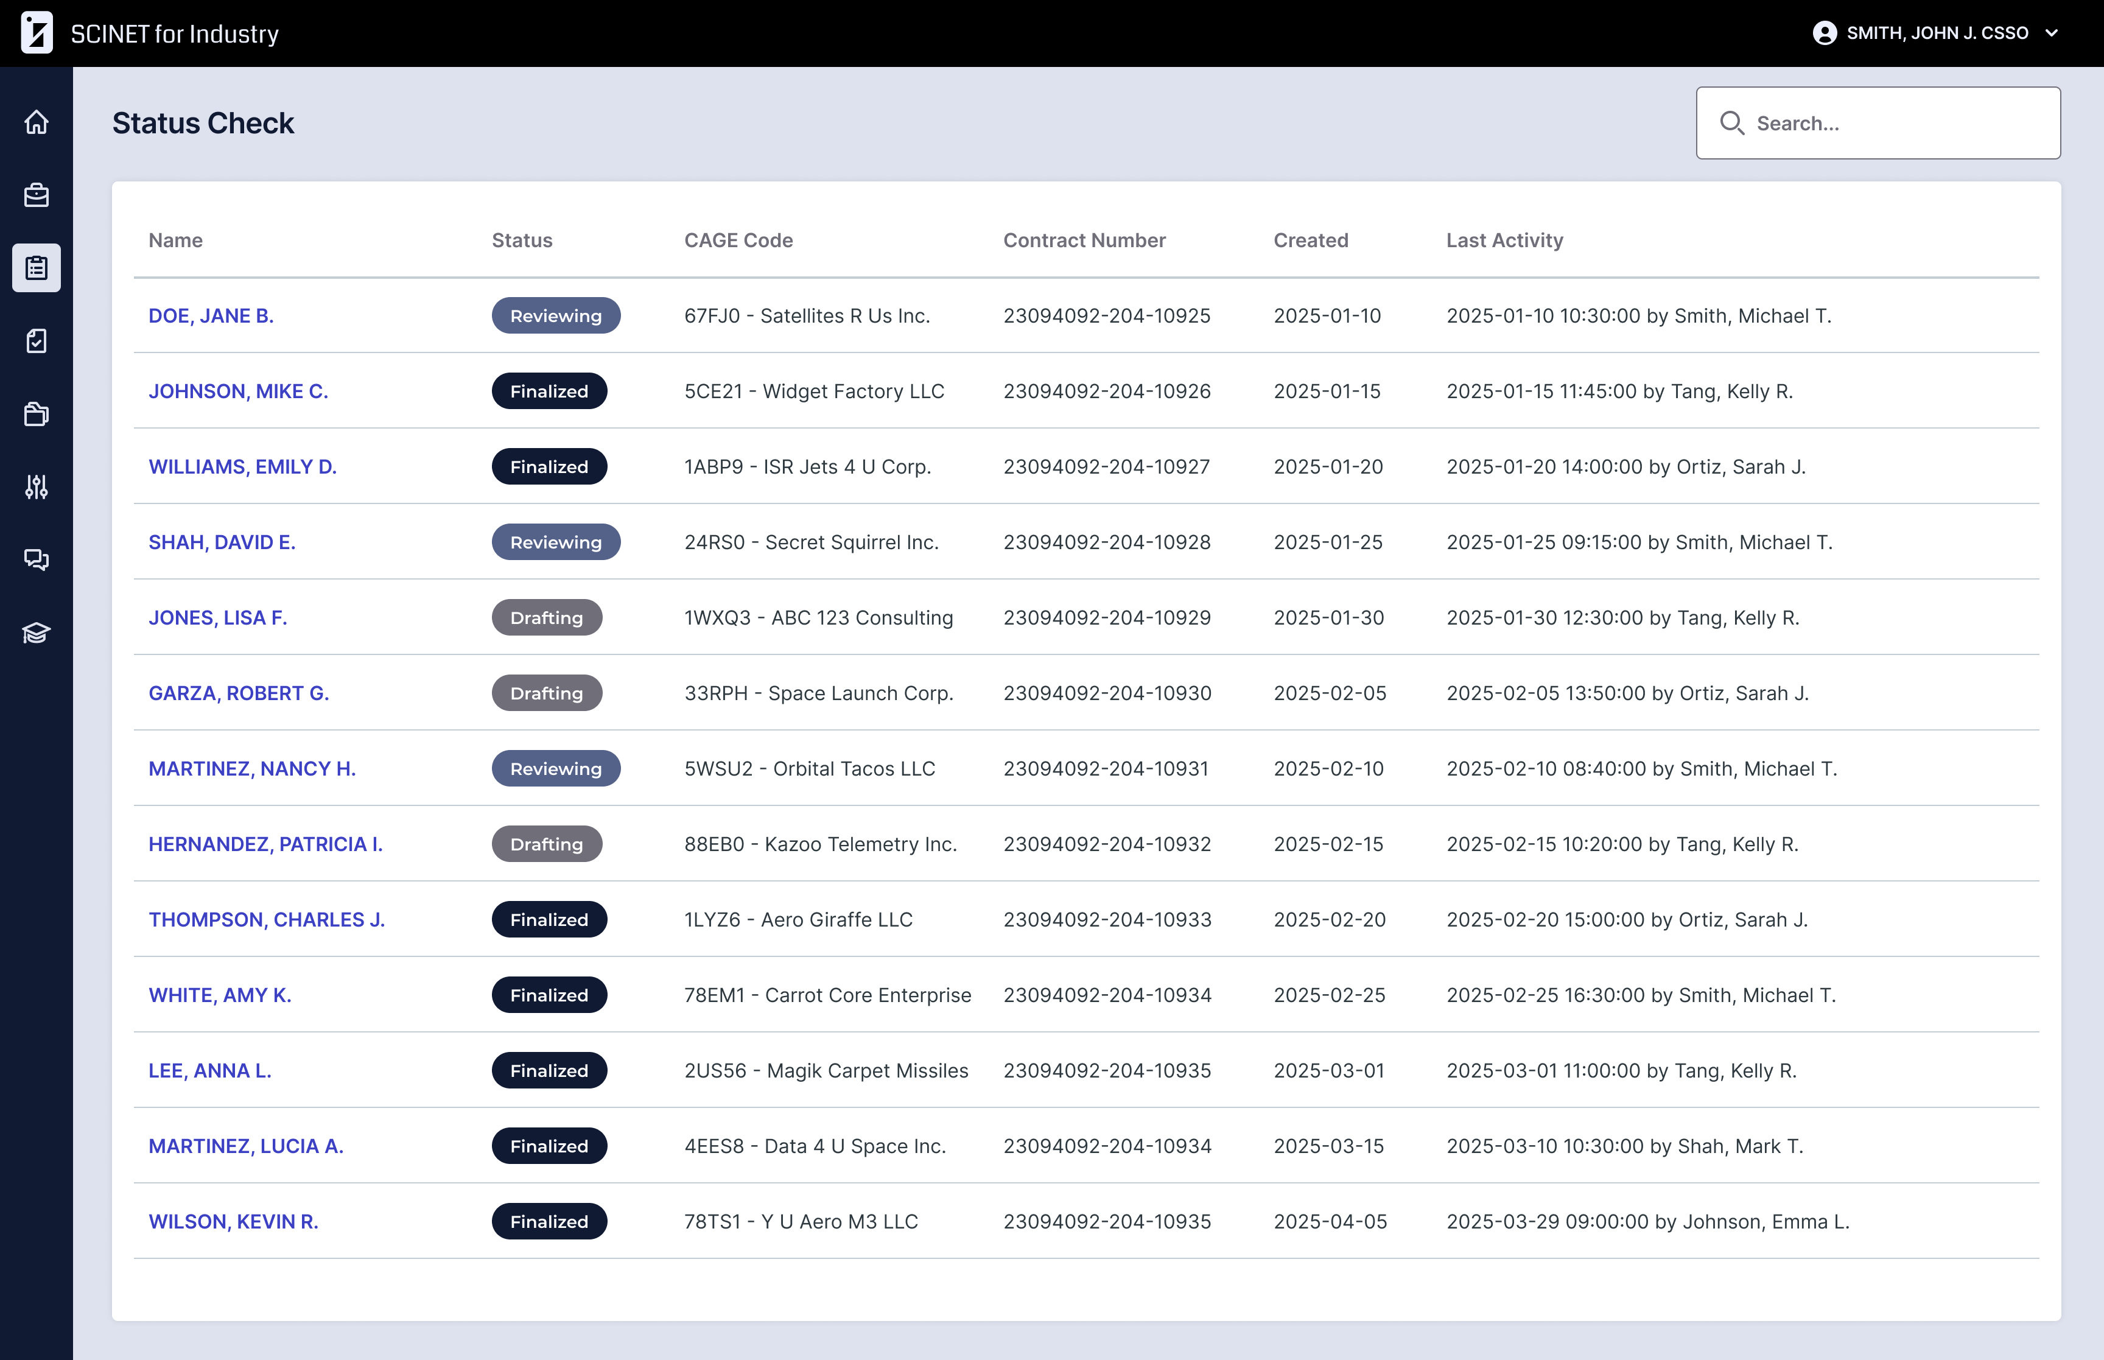The height and width of the screenshot is (1360, 2104).
Task: Click the user avatar icon in header
Action: coord(1824,33)
